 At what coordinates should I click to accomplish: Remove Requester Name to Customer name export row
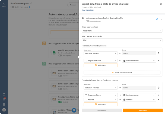coord(158,95)
